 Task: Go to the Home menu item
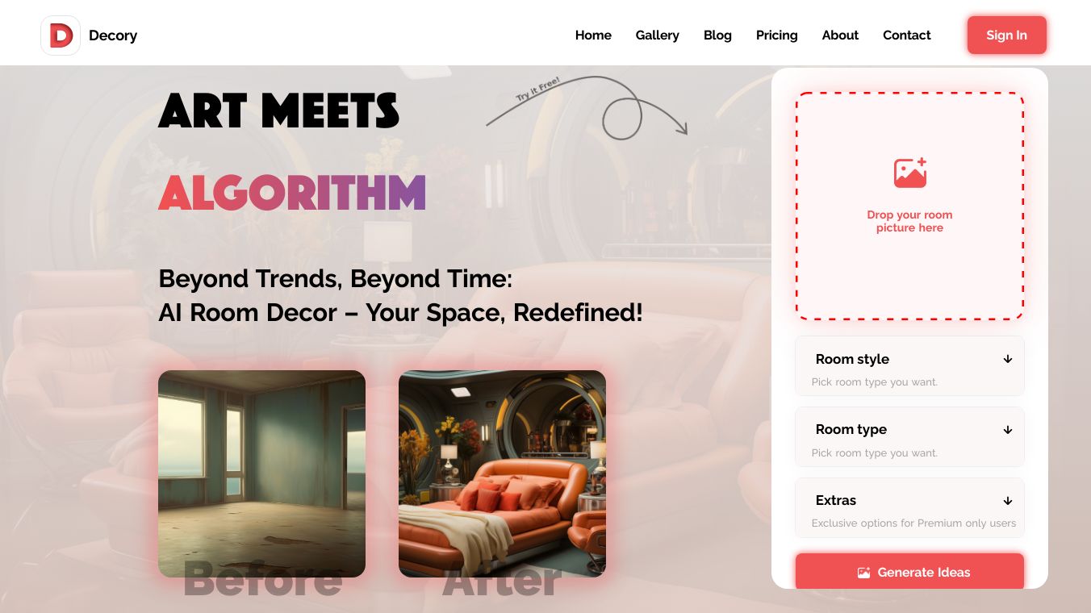point(593,35)
